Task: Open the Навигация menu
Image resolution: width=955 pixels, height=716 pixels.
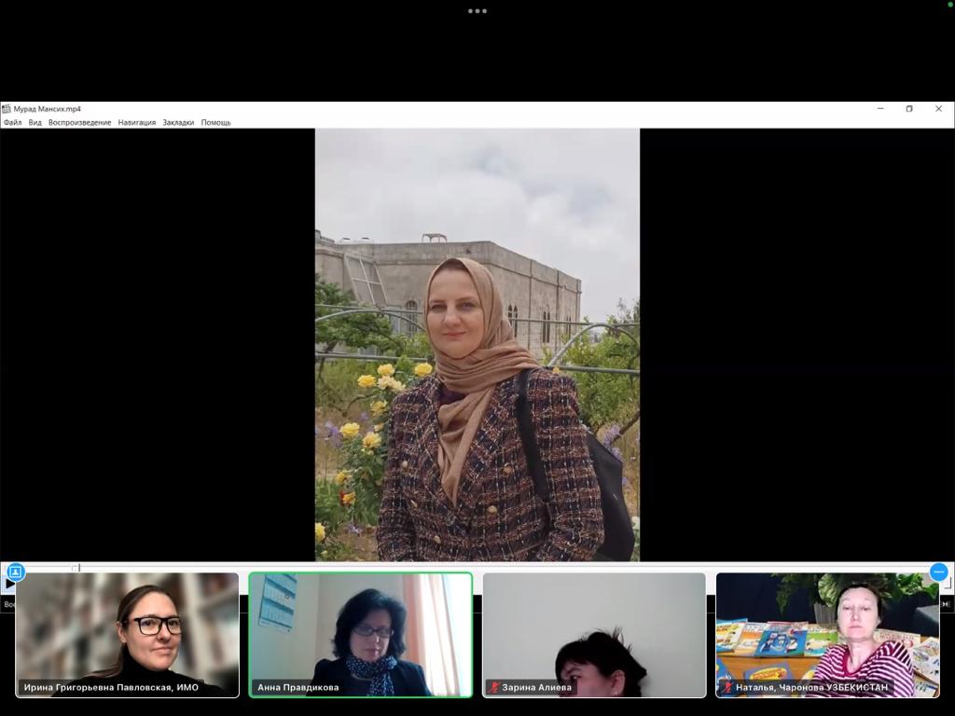Action: click(x=136, y=123)
